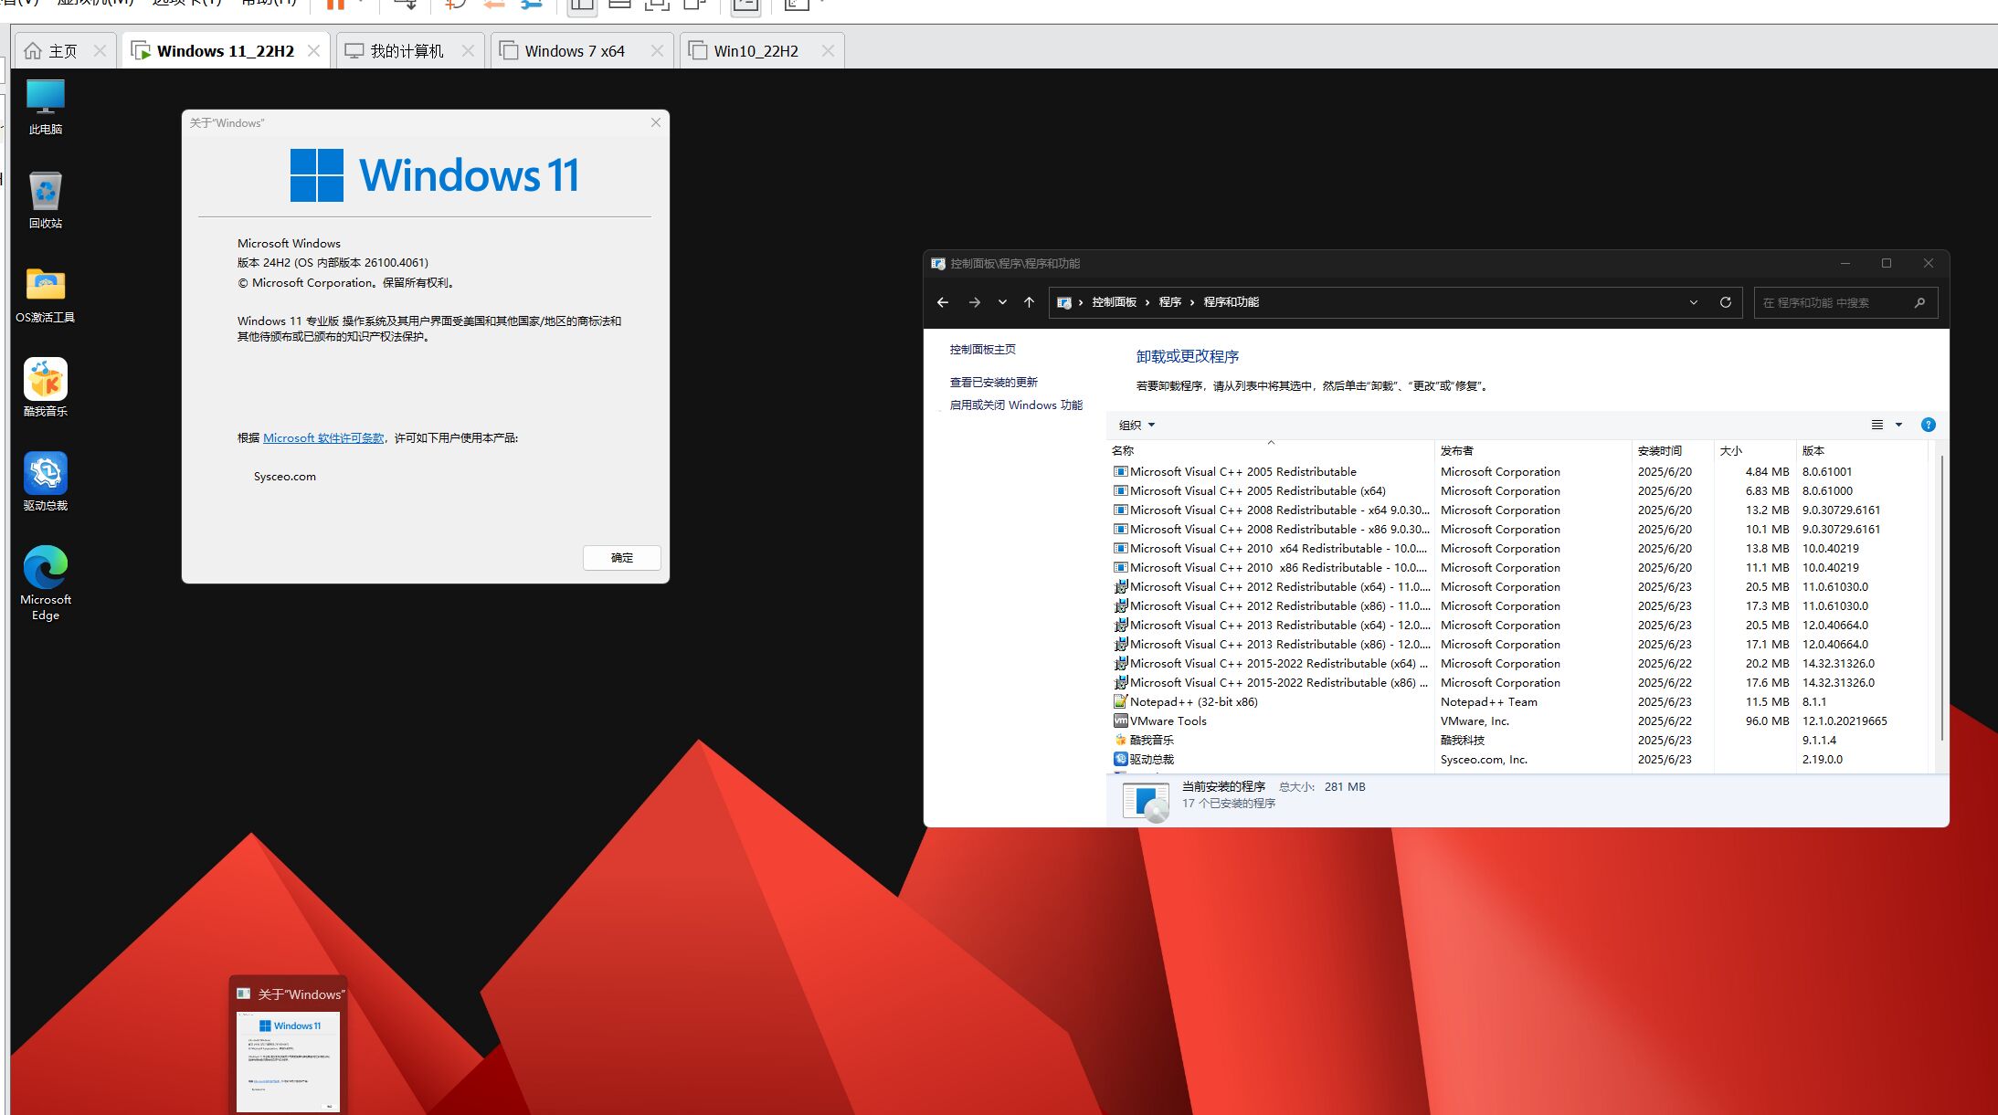Close the 我的计算机 tab
Screen dimensions: 1998x1115
(468, 51)
